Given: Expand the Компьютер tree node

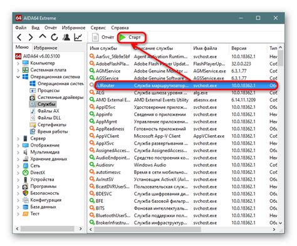Looking at the screenshot, I should pos(18,63).
